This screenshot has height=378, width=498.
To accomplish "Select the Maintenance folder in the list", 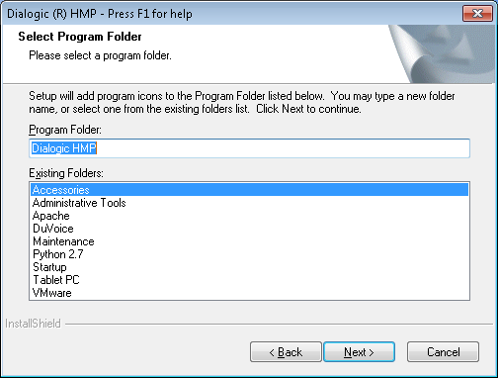I will pos(249,241).
